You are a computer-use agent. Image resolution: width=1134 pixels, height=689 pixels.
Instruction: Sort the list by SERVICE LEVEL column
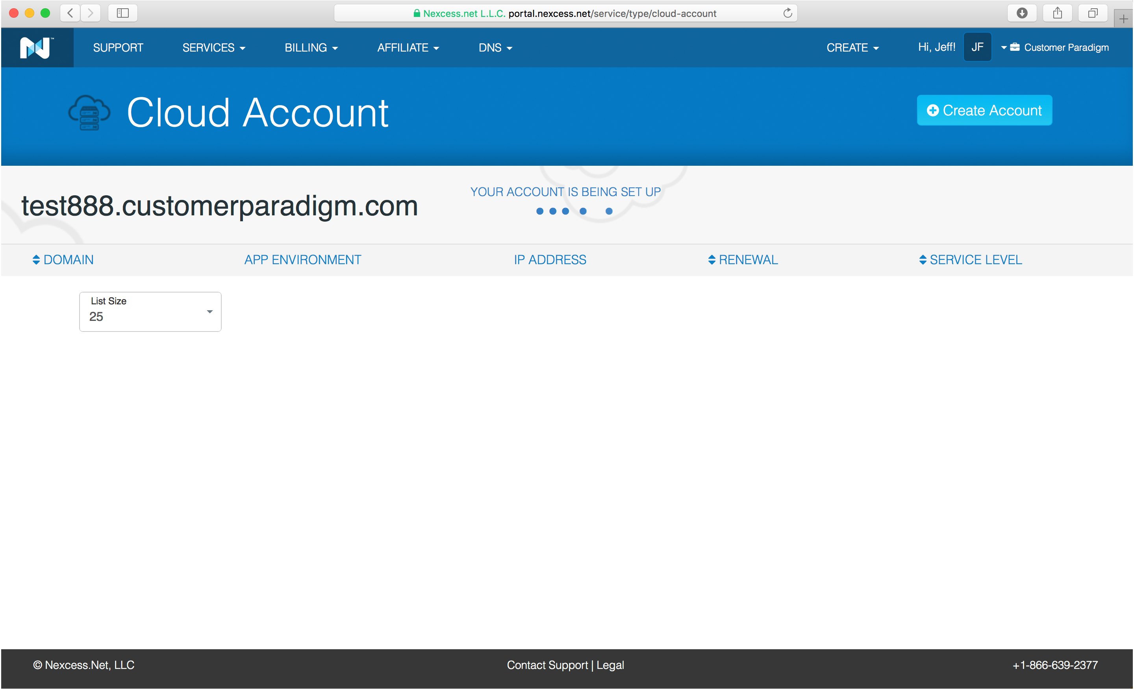pos(970,259)
